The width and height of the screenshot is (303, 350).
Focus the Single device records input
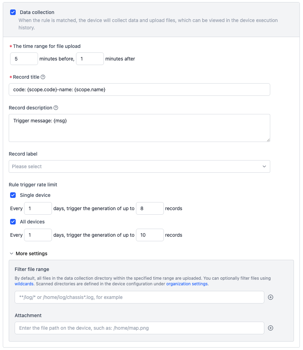click(150, 208)
